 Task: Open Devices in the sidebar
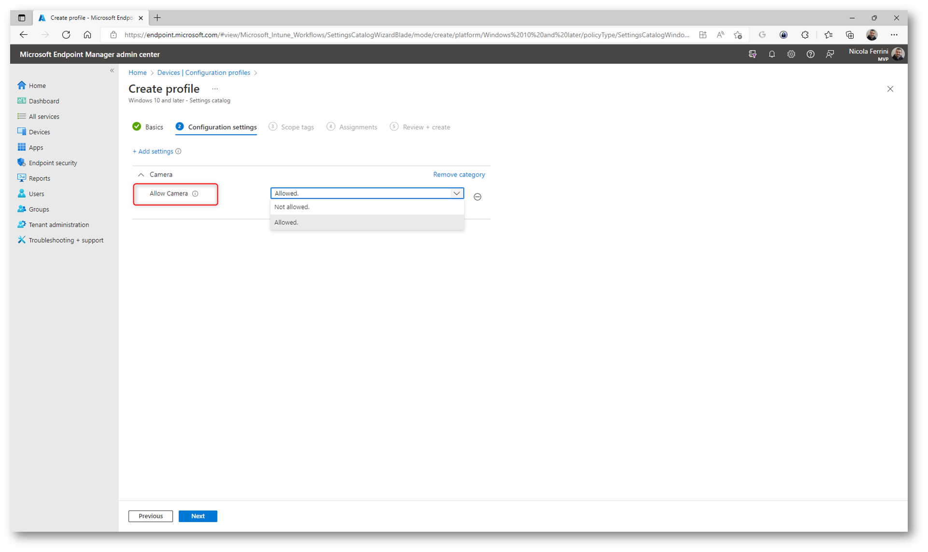(34, 132)
